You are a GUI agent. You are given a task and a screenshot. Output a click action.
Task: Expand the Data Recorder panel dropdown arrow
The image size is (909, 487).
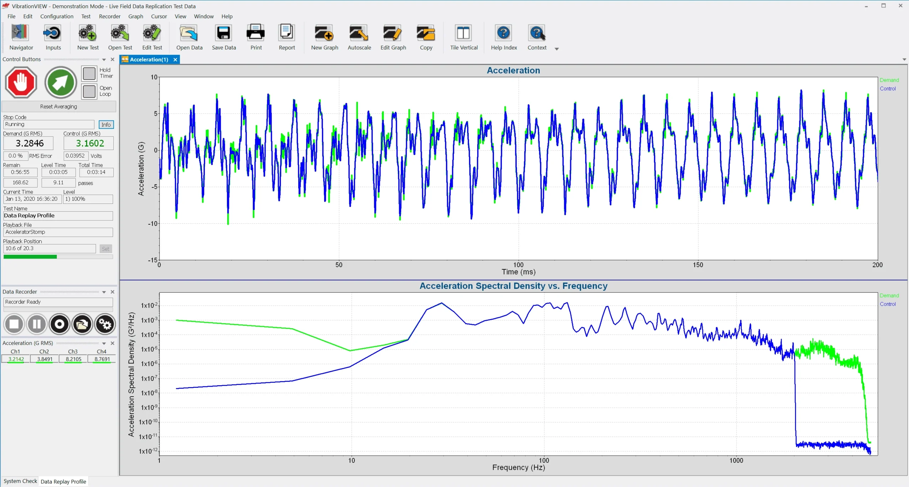point(104,292)
